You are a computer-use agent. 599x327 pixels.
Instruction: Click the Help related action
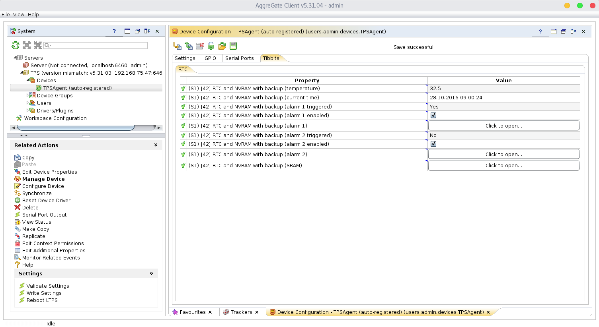coord(24,265)
